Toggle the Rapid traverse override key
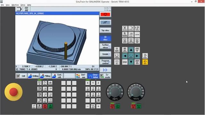The height and width of the screenshot is (115, 205). (x=93, y=106)
